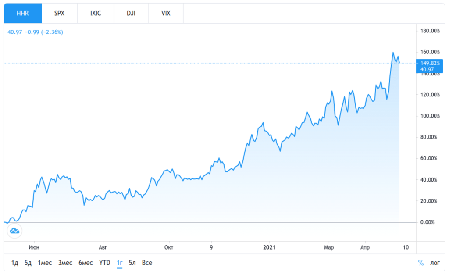449x271 pixels.
Task: Pick the 6мес time range
Action: [x=86, y=263]
